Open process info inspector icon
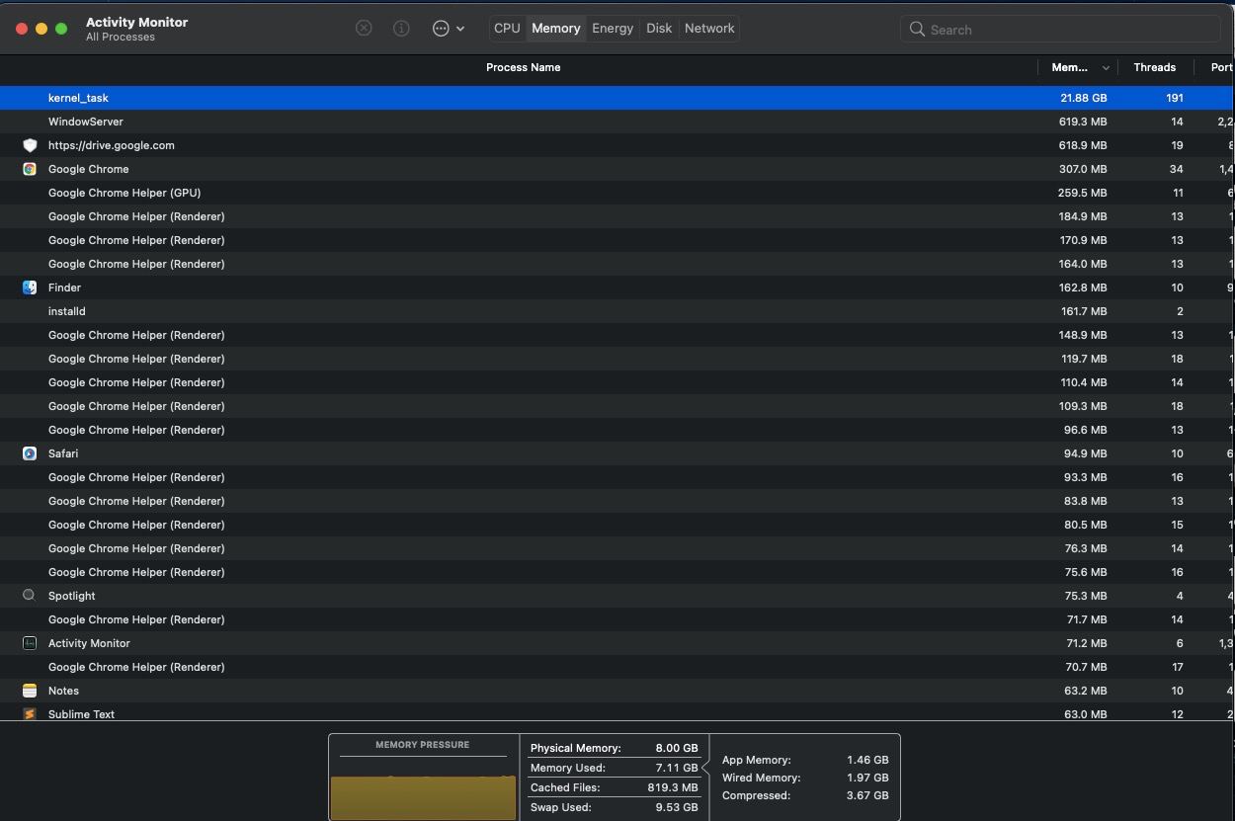 401,29
